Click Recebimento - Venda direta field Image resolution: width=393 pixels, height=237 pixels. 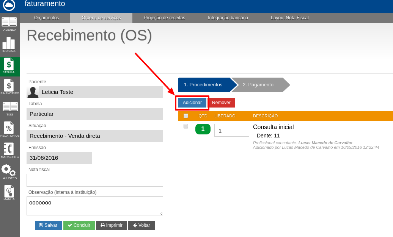click(x=95, y=136)
